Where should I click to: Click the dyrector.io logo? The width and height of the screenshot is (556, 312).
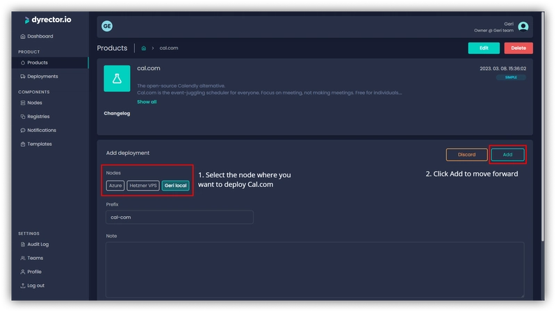point(47,20)
